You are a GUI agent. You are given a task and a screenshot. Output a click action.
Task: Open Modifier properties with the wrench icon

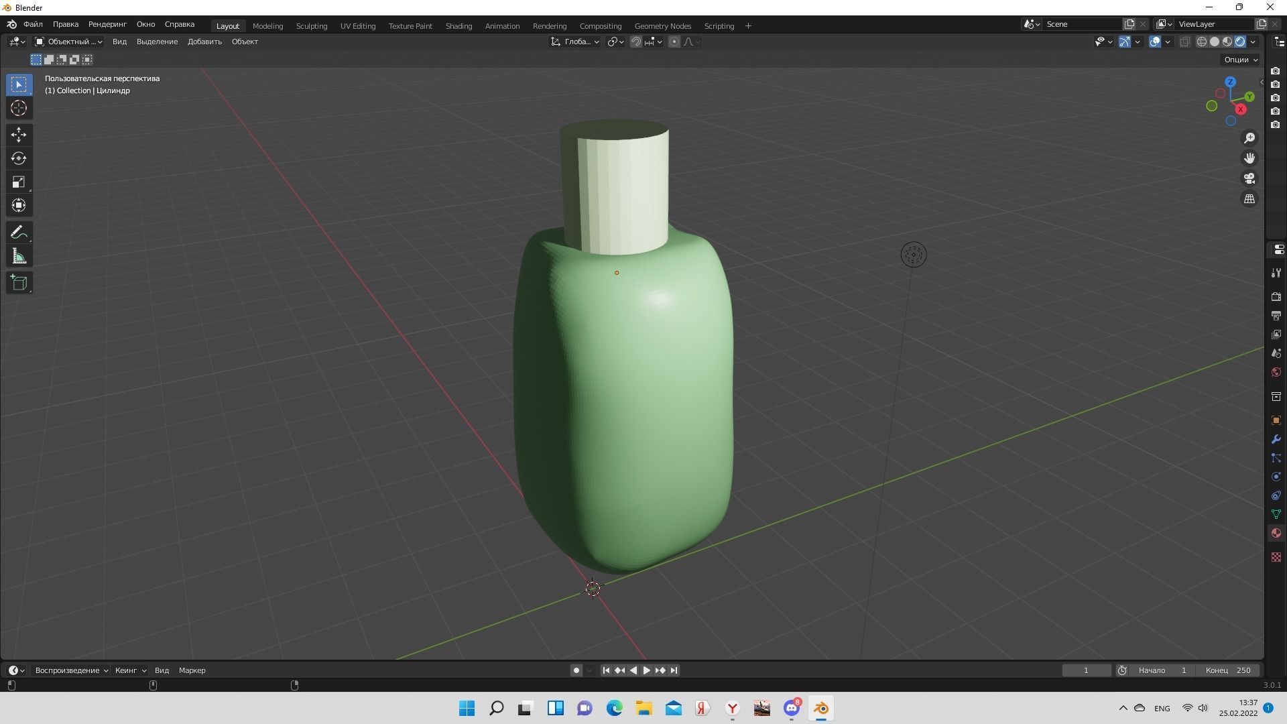click(1276, 439)
